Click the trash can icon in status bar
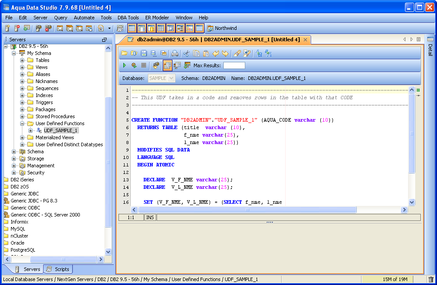Viewport: 437px width, 285px height. tap(431, 279)
